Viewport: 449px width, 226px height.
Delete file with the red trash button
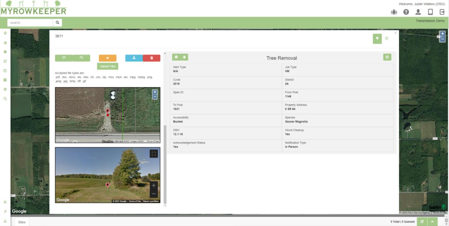[x=151, y=58]
